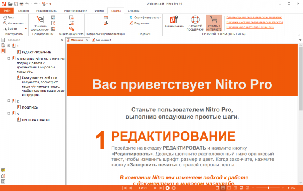
Task: Toggle full screen presentation view
Action: pyautogui.click(x=241, y=188)
